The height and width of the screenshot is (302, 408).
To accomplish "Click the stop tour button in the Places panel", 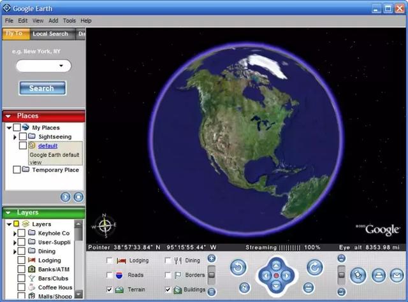I will [78, 197].
